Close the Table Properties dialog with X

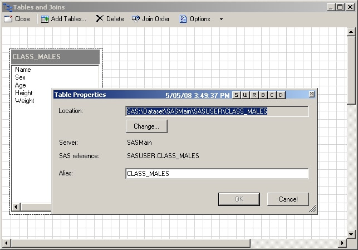[311, 95]
